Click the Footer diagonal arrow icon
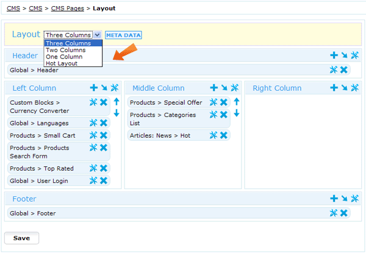Viewport: 366px width, 253px height. 344,198
